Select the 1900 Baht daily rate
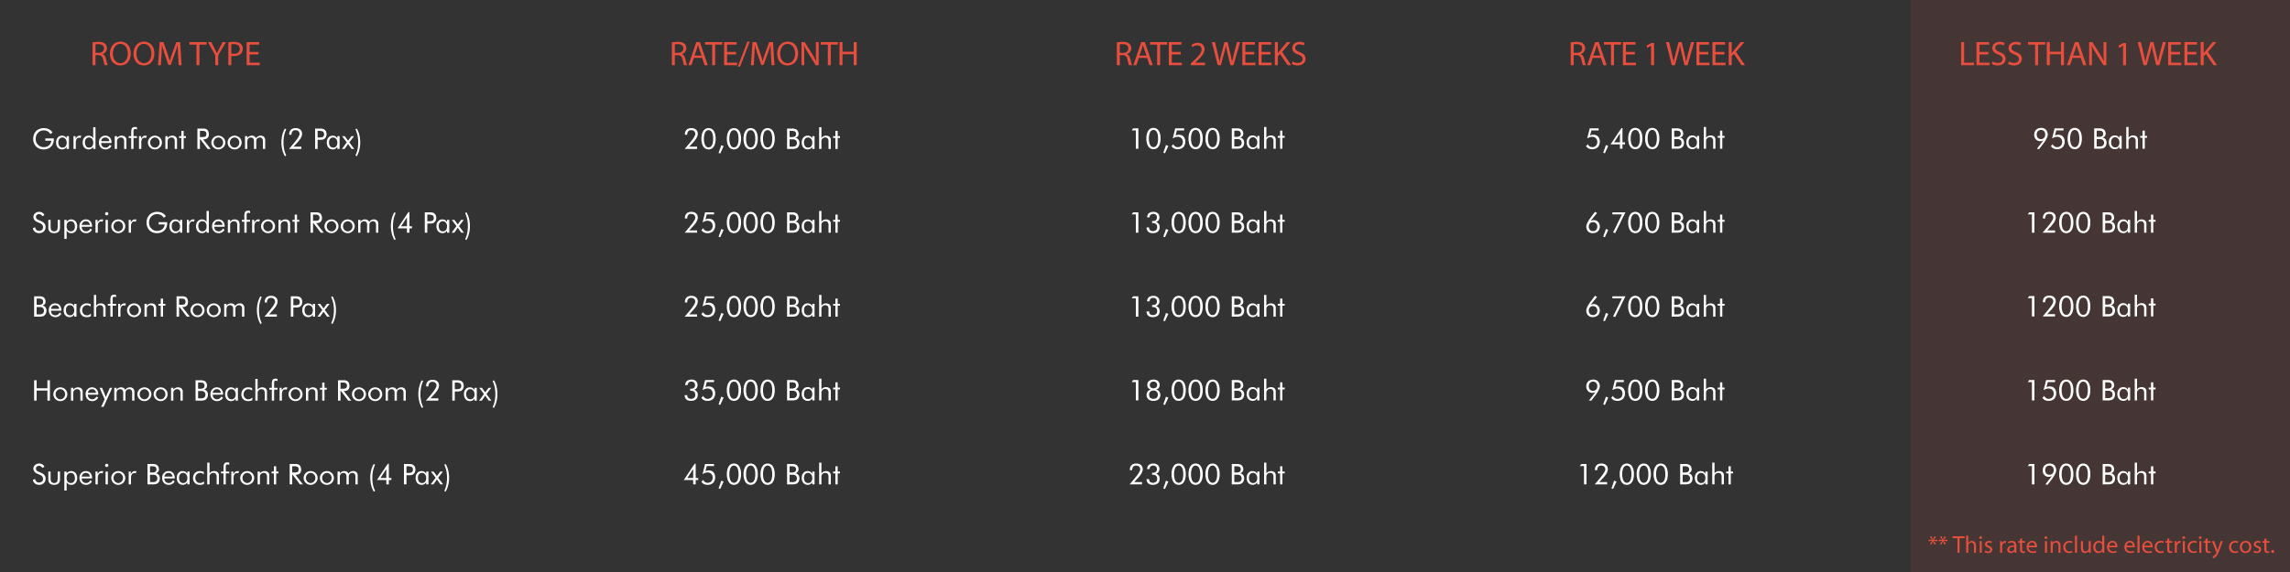The image size is (2290, 572). [x=2090, y=476]
